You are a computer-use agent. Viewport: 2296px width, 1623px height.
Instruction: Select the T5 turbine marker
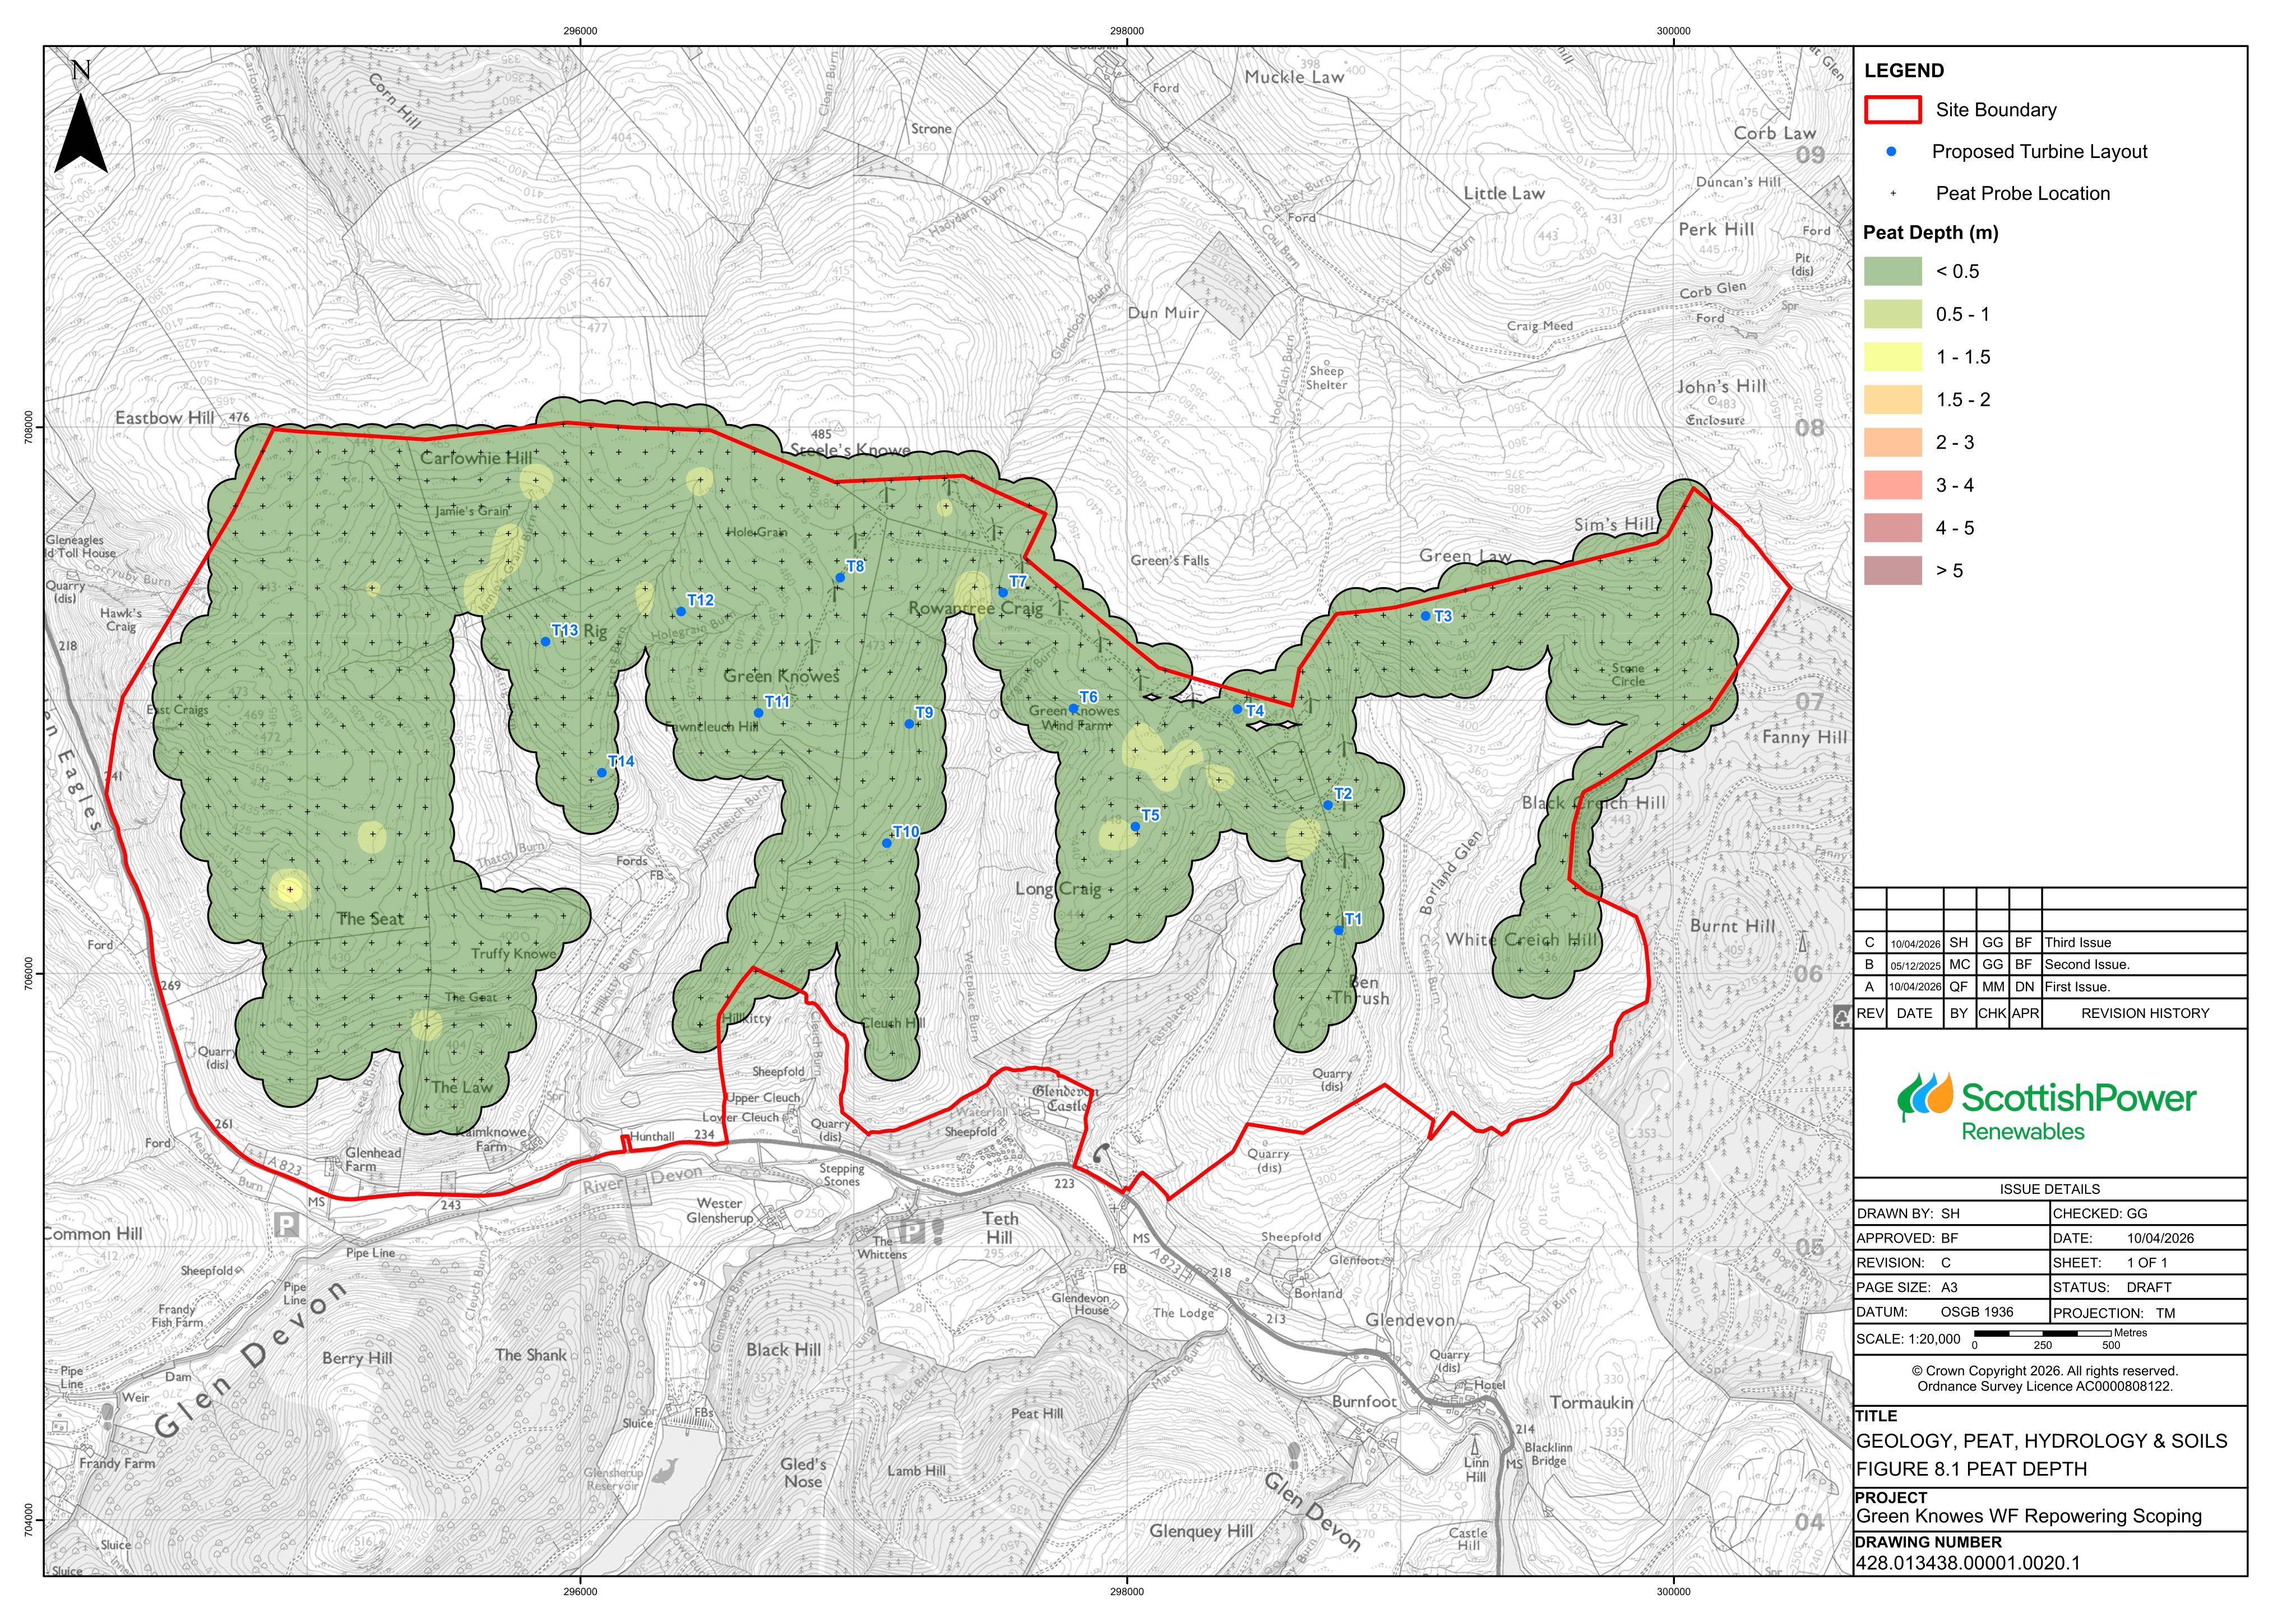1135,826
